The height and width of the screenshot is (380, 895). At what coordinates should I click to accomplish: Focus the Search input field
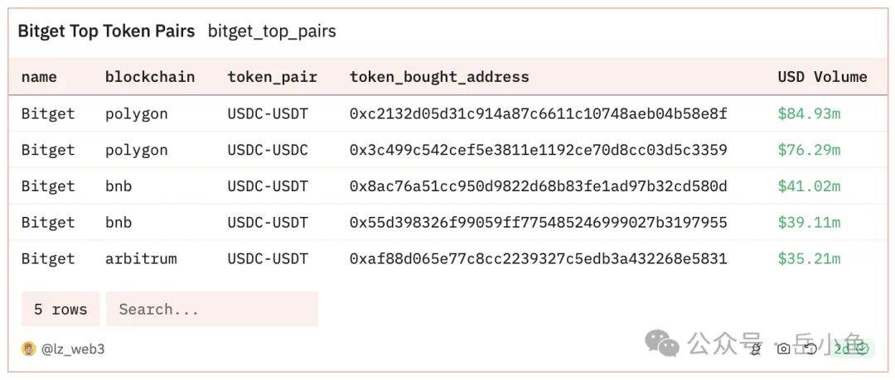212,309
